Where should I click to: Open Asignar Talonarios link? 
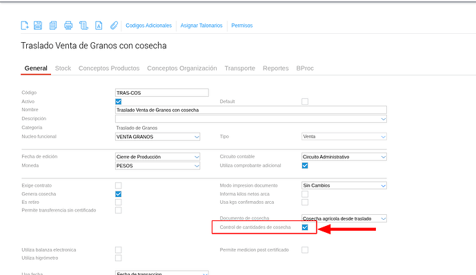coord(201,26)
